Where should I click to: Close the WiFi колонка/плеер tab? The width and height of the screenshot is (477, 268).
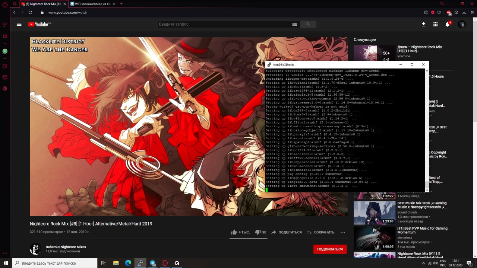(114, 4)
